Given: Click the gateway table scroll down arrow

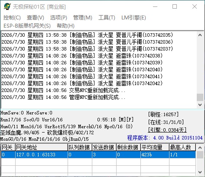Looking at the screenshot, I should click(200, 172).
